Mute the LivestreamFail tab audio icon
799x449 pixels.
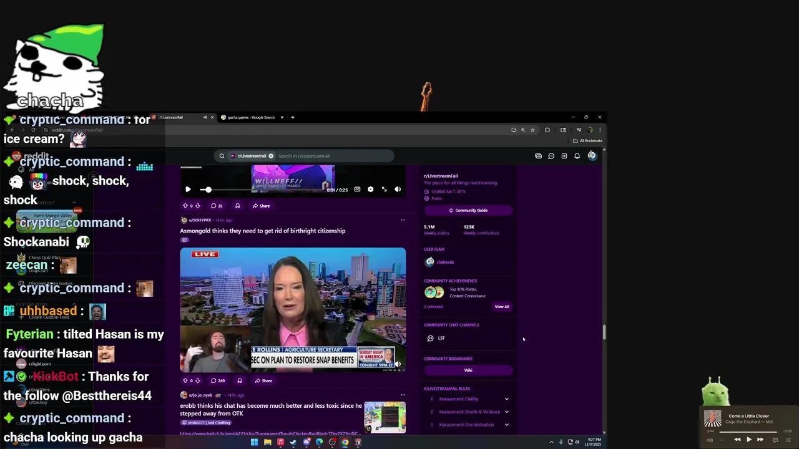(205, 117)
